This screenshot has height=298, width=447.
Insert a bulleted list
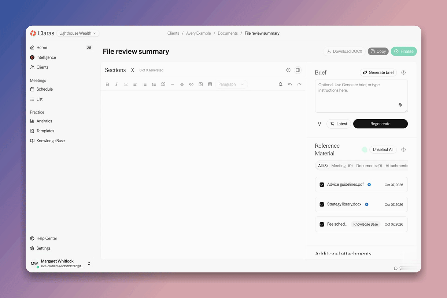145,84
